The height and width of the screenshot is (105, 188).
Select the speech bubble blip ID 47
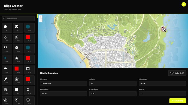tap(7, 70)
